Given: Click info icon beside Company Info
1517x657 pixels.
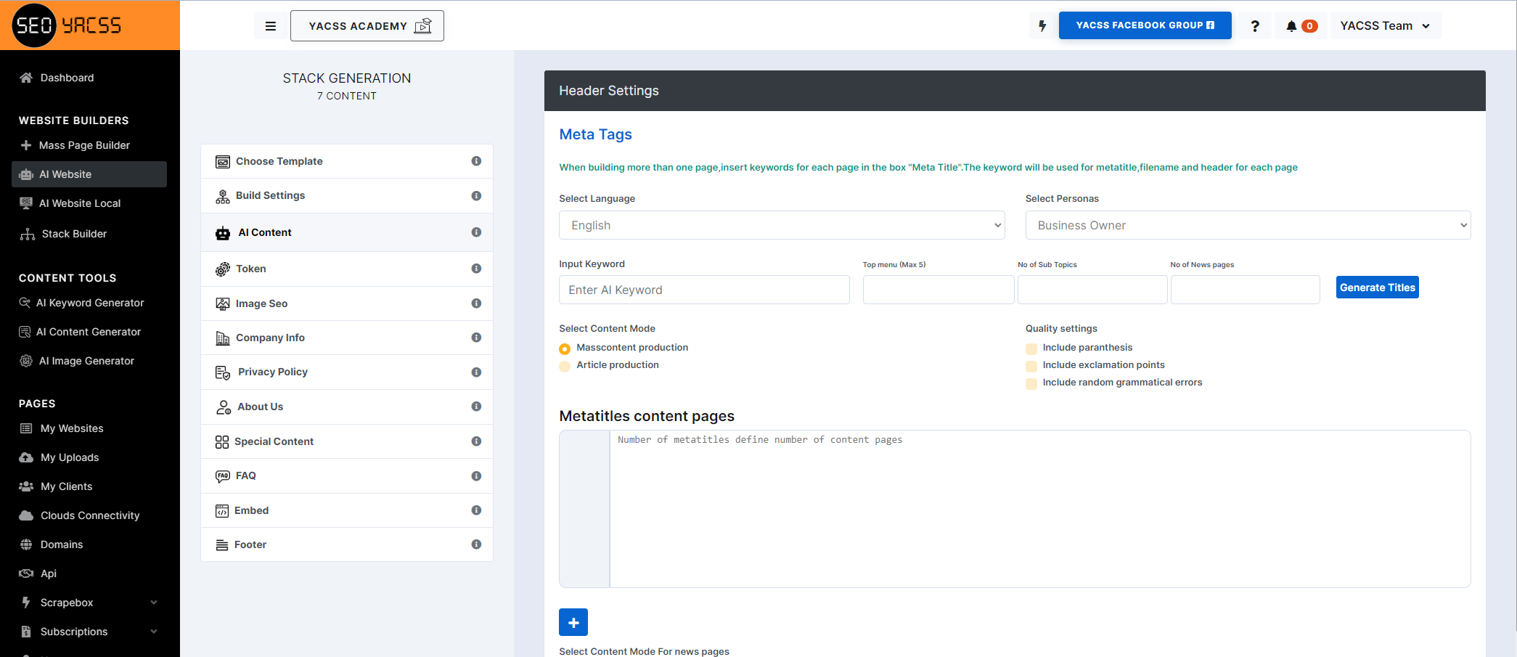Looking at the screenshot, I should [476, 338].
